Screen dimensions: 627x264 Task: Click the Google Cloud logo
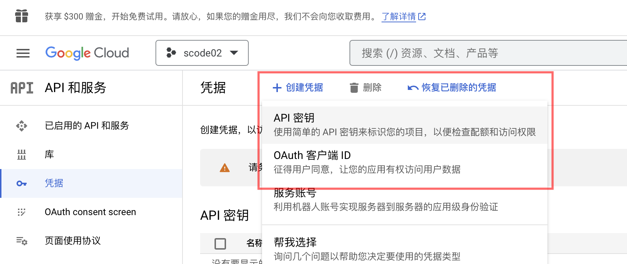point(87,53)
